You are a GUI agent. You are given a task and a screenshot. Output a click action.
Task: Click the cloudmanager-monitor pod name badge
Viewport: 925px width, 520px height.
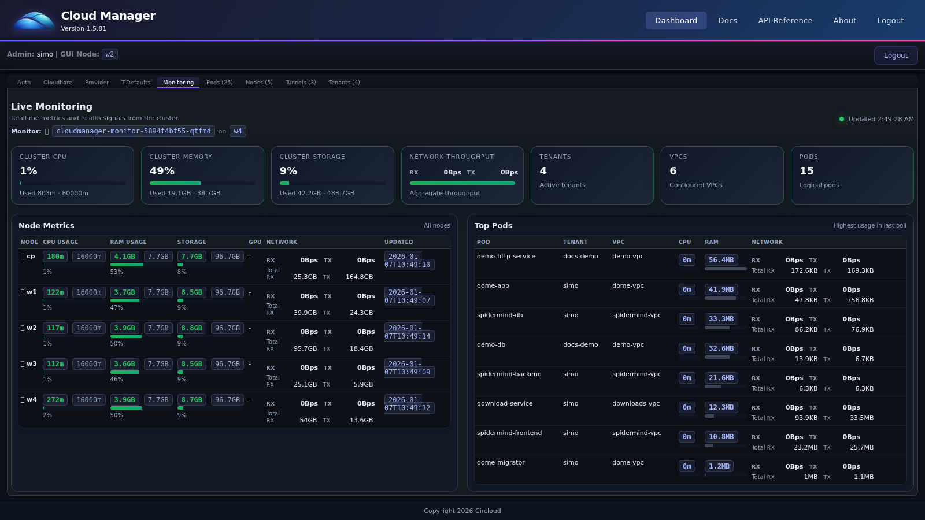coord(134,131)
